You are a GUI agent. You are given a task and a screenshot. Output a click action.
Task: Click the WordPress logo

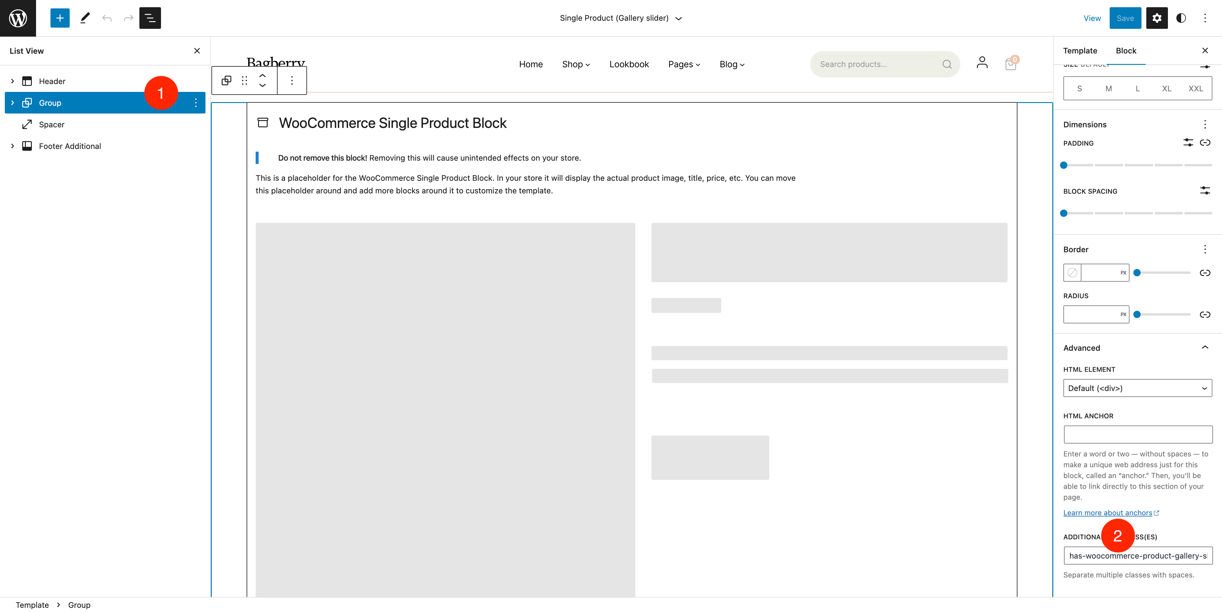tap(18, 18)
